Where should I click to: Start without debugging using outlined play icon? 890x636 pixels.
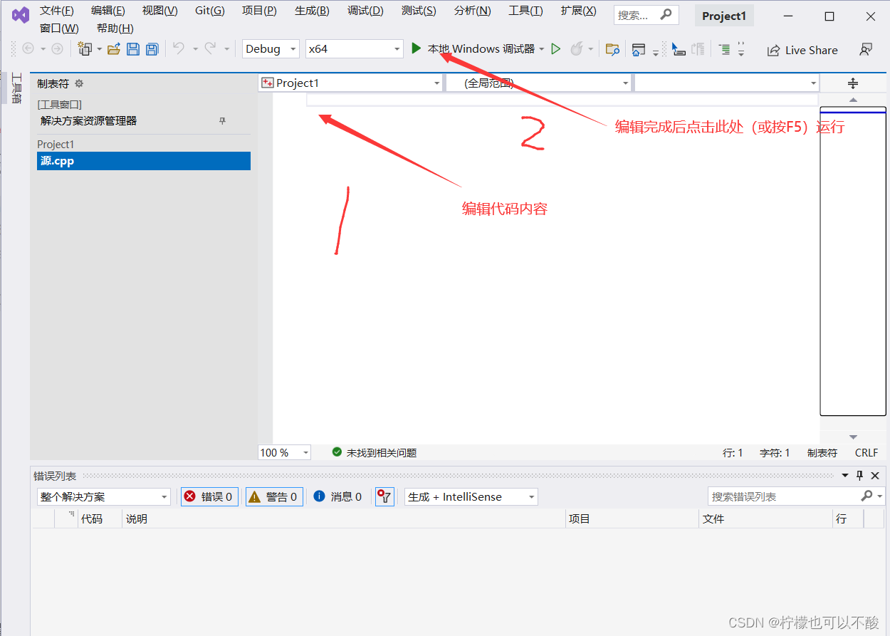pos(556,48)
